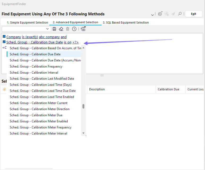The height and width of the screenshot is (170, 205).
Task: Click the filter builder layout icon
Action: [x=83, y=29]
